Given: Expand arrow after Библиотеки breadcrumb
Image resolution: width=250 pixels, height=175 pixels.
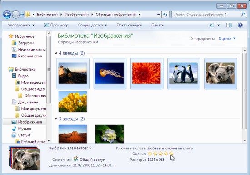Looking at the screenshot, I should point(61,15).
